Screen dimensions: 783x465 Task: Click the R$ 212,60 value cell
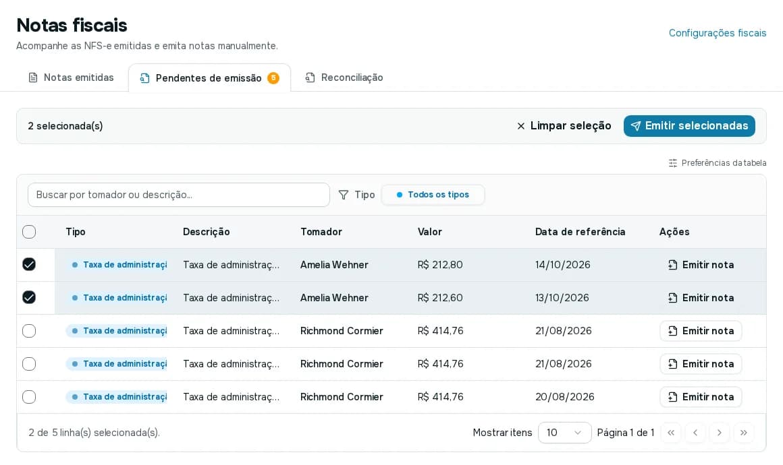tap(440, 298)
